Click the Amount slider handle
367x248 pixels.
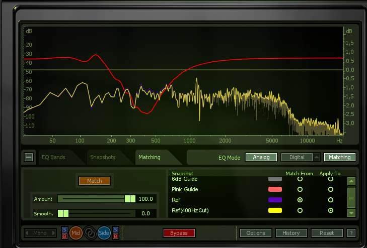pyautogui.click(x=130, y=199)
